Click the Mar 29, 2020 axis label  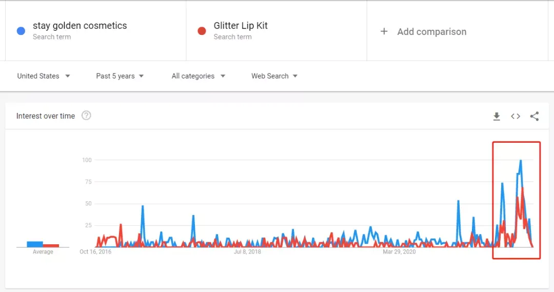coord(399,251)
